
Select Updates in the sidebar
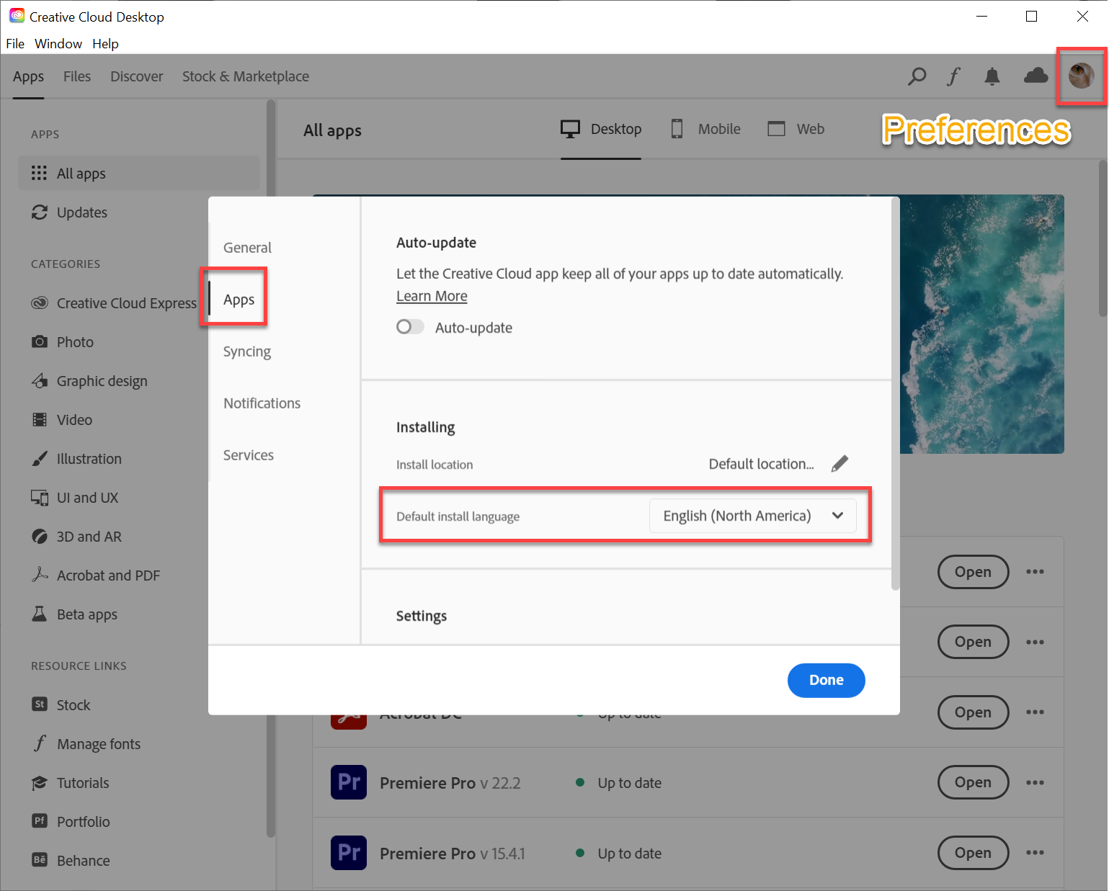point(81,212)
